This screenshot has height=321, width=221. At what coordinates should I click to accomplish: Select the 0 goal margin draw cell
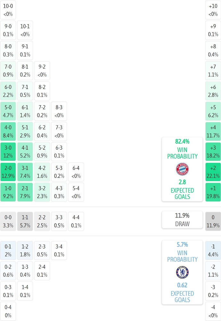point(213,221)
